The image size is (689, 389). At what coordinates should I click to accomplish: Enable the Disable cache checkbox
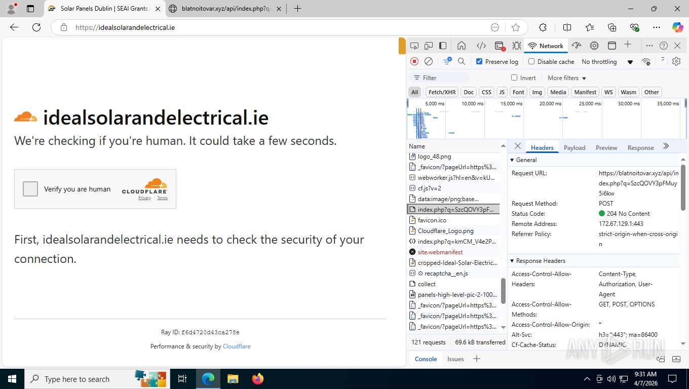531,61
